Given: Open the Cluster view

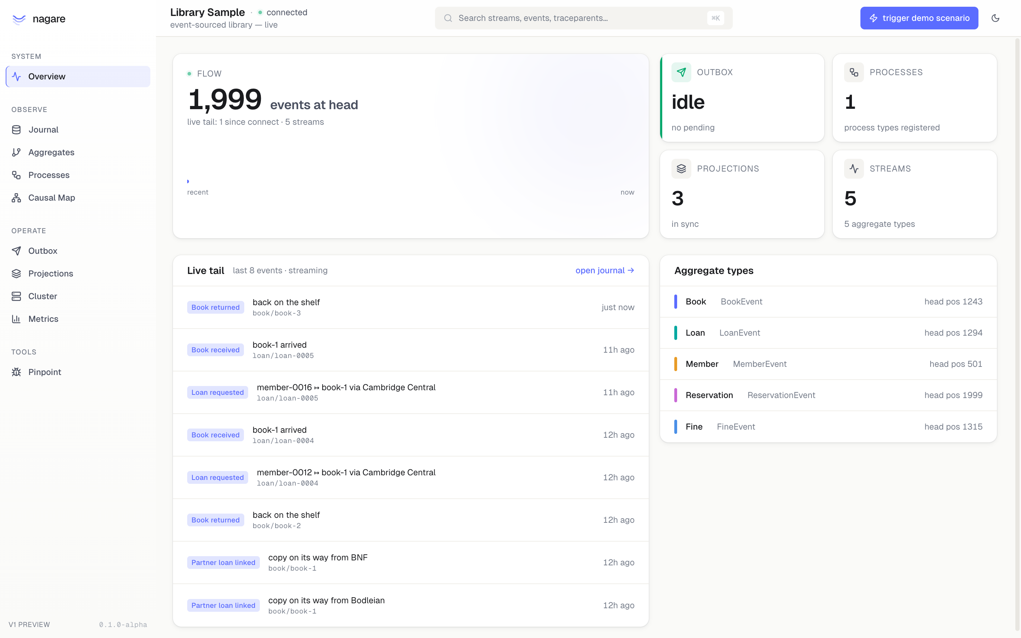Looking at the screenshot, I should tap(78, 296).
